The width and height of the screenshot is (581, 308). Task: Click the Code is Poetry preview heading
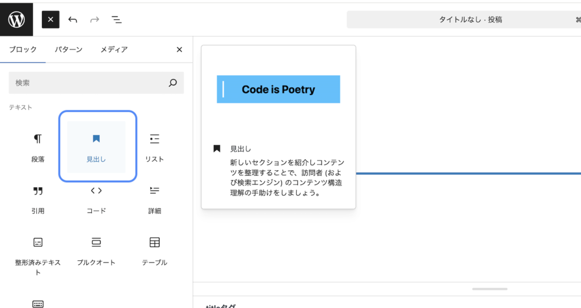[278, 89]
